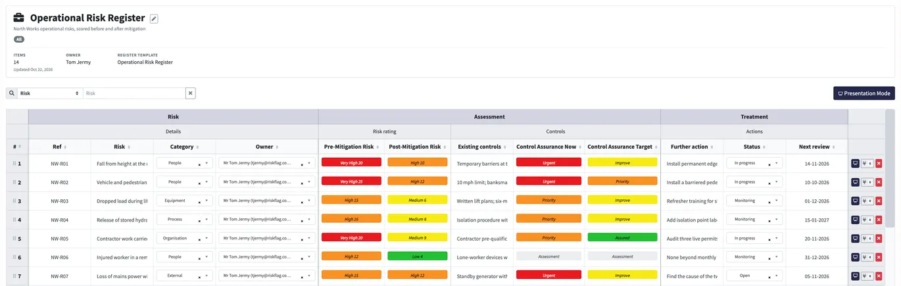Sort by Existing controls header

coord(482,147)
